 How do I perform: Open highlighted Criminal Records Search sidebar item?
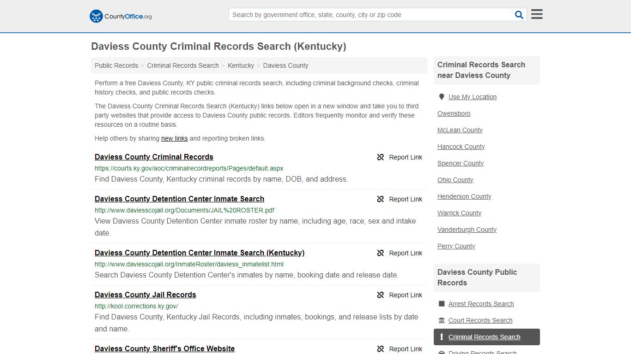pos(486,337)
